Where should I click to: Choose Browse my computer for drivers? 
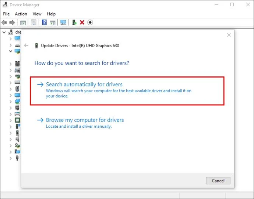(x=80, y=123)
